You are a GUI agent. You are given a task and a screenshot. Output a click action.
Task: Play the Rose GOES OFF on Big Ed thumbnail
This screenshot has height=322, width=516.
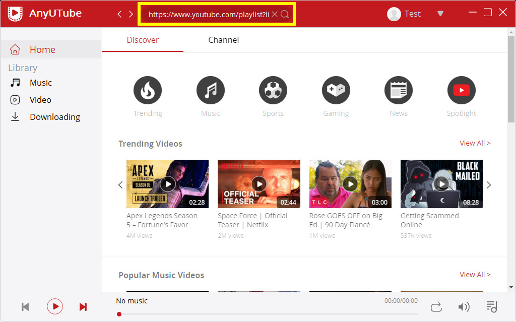tap(351, 184)
